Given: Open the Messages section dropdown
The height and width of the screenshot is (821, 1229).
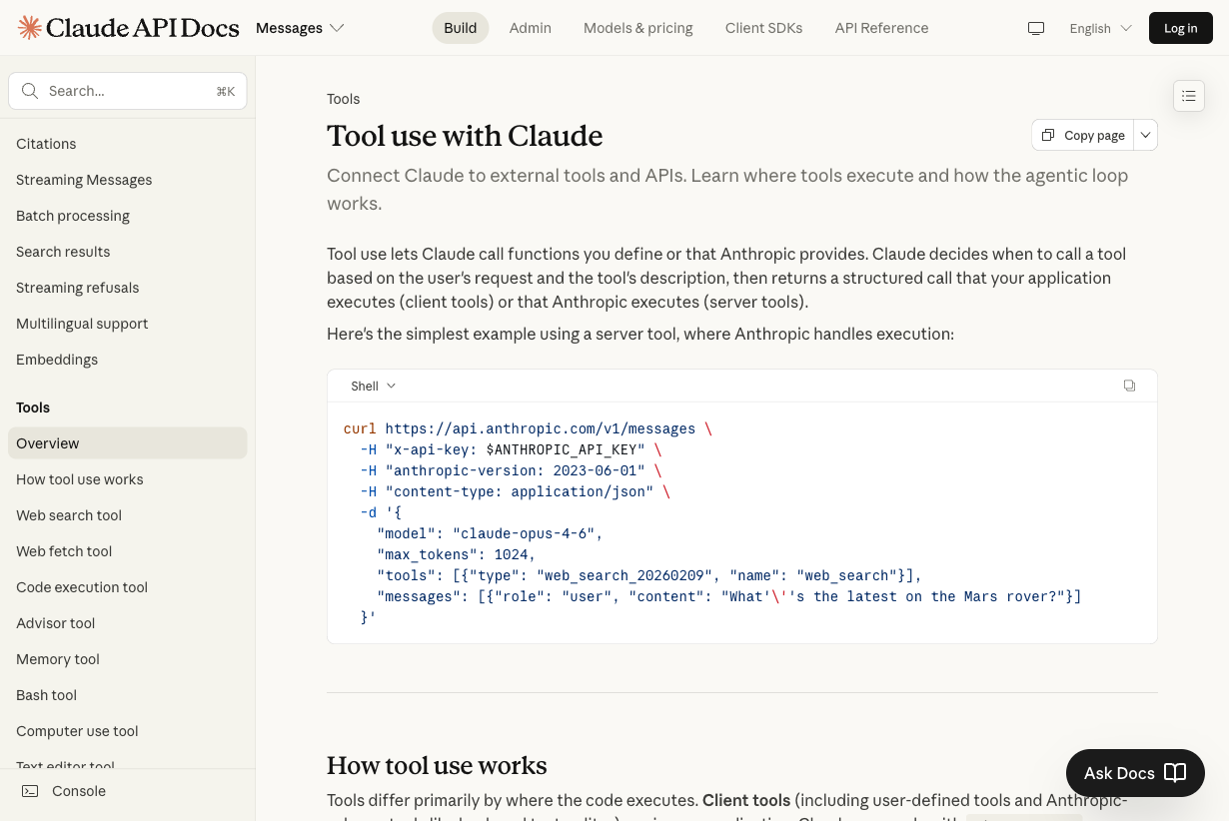Looking at the screenshot, I should click(x=300, y=28).
